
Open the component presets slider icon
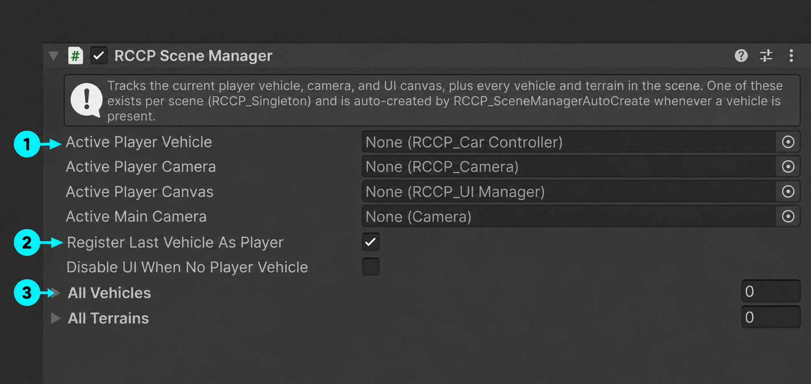point(766,56)
